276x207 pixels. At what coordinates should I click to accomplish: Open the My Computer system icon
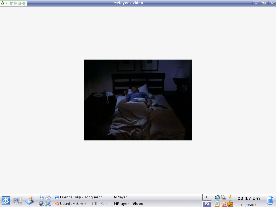point(18,201)
